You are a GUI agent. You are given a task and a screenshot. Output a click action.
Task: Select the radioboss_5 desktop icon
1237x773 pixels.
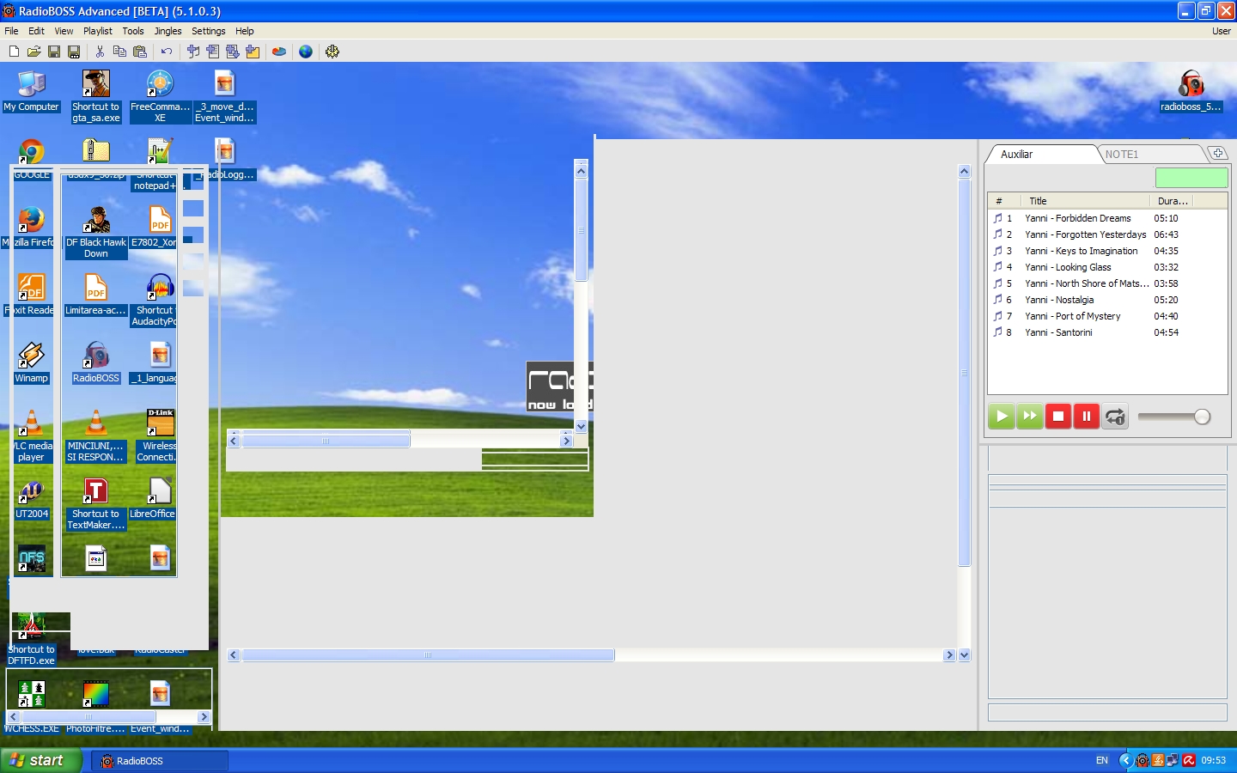pos(1191,91)
